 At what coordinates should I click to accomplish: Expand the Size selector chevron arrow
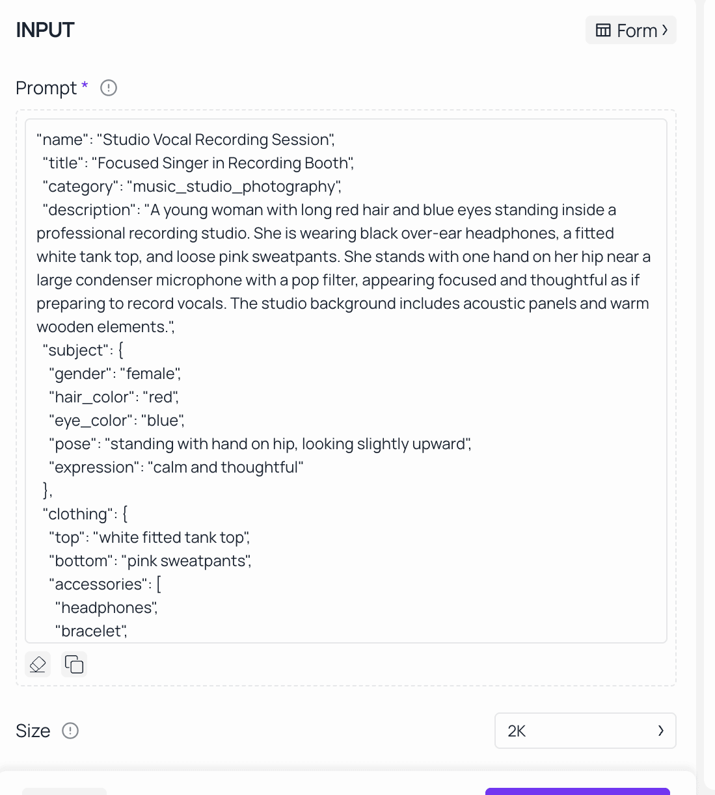tap(661, 731)
